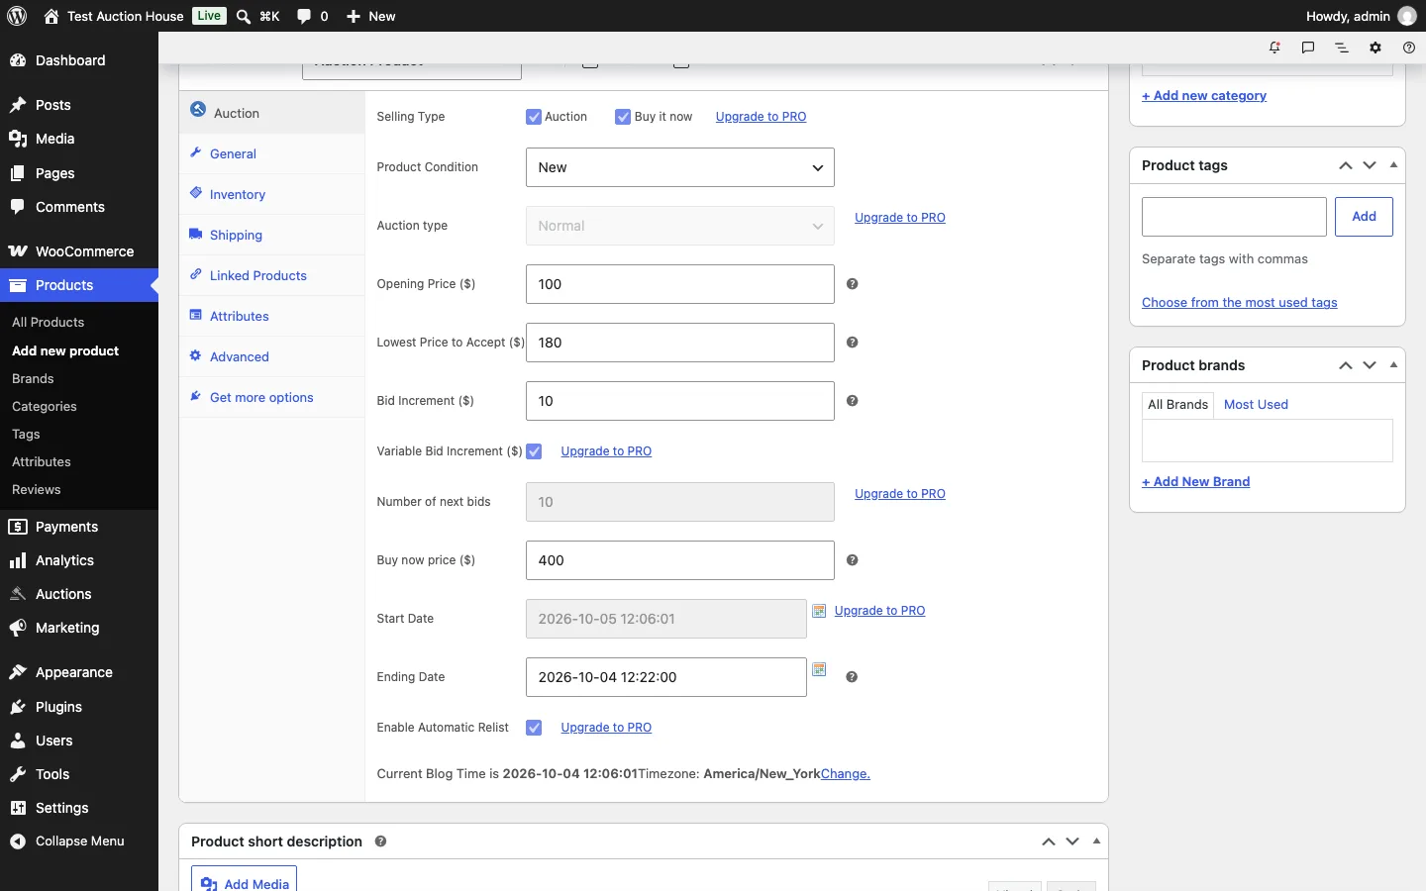Click the Buy now price help icon

point(853,560)
